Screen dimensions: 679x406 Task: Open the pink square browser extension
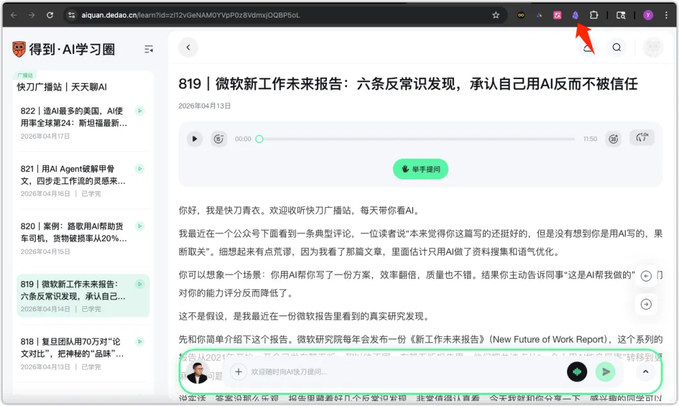(x=557, y=15)
